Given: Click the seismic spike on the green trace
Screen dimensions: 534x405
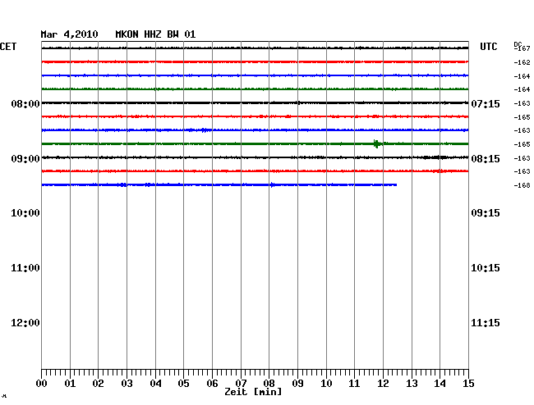Looking at the screenshot, I should [x=376, y=144].
